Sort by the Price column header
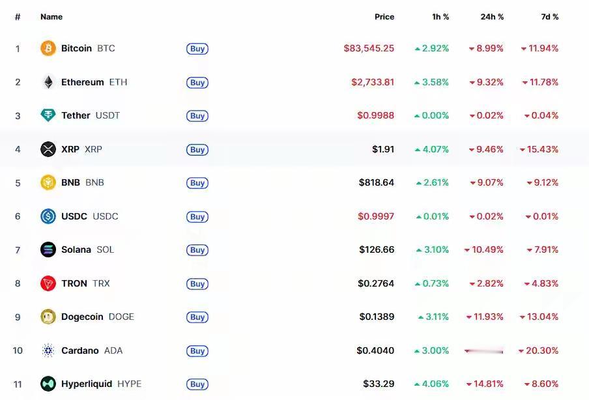Viewport: 589px width, 400px height. pos(384,17)
